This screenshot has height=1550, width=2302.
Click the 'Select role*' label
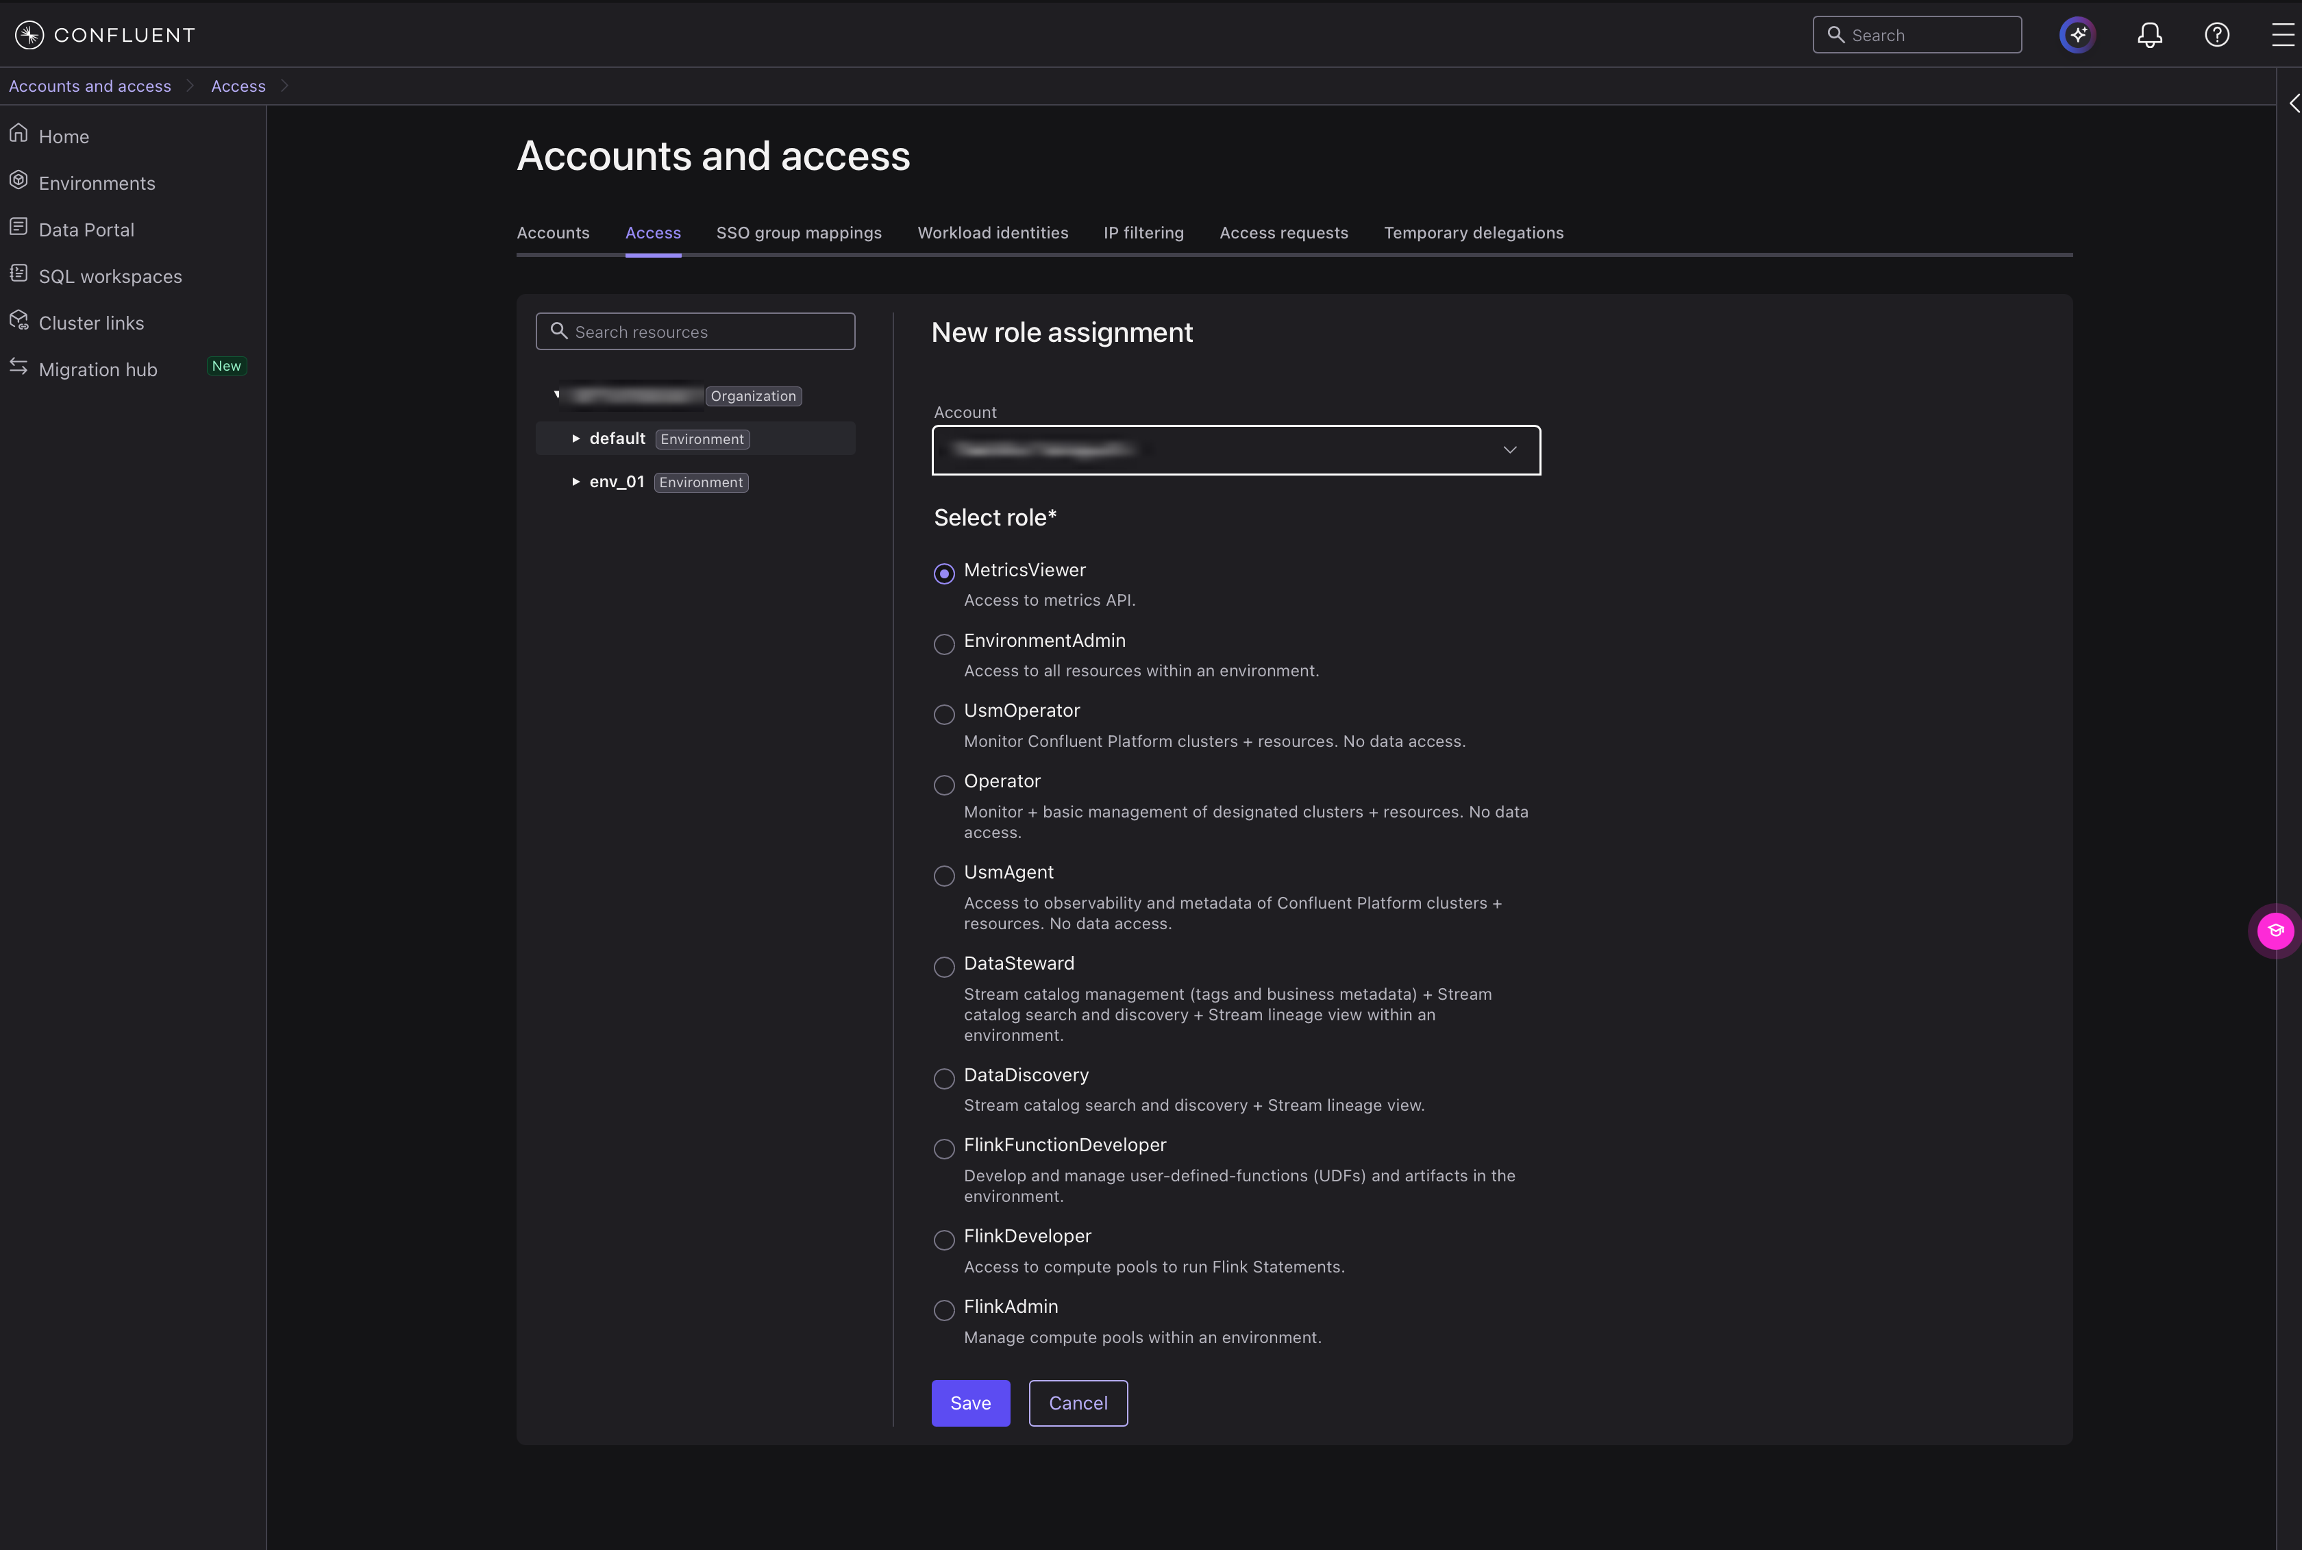click(995, 517)
